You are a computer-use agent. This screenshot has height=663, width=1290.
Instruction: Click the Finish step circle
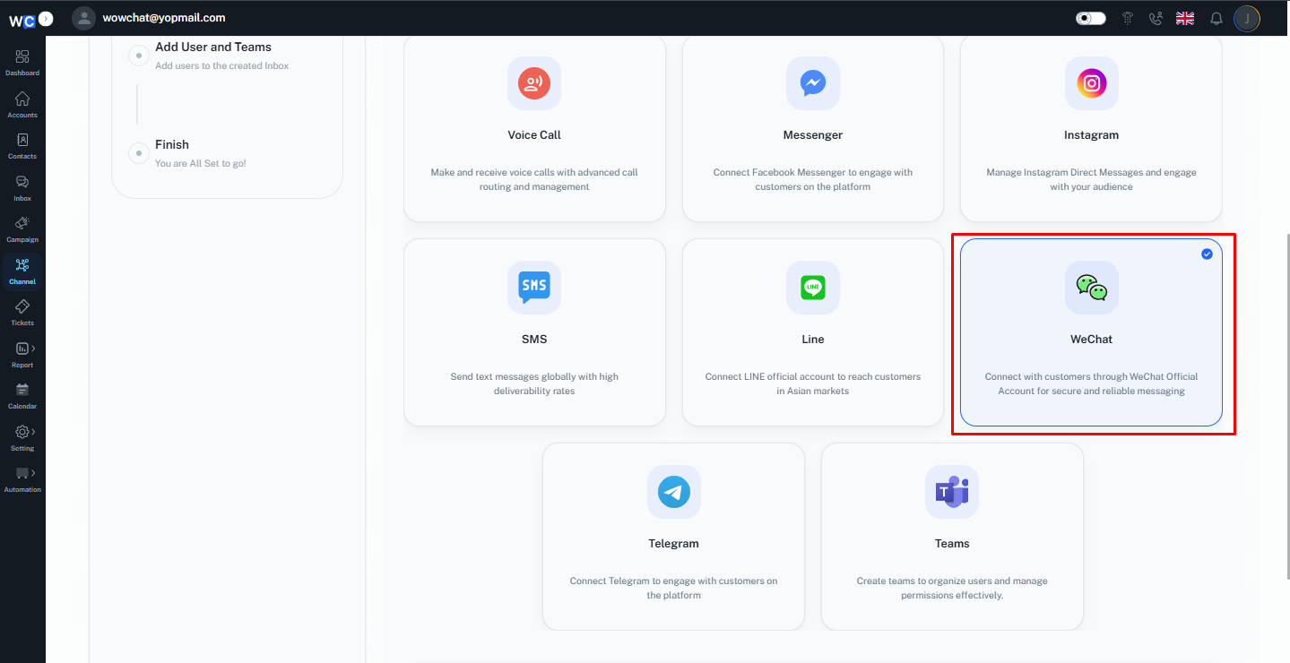(139, 153)
